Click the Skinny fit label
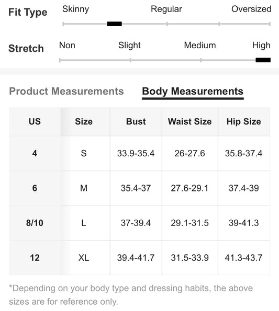 (76, 9)
